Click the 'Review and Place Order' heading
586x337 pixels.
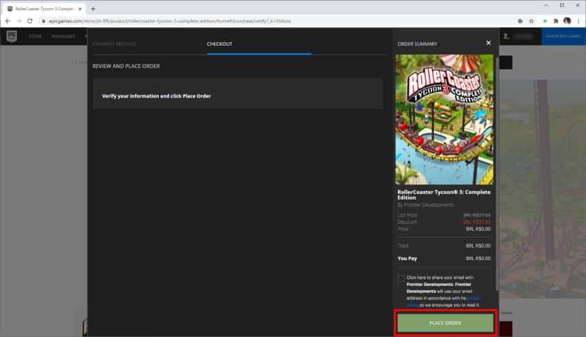click(126, 66)
